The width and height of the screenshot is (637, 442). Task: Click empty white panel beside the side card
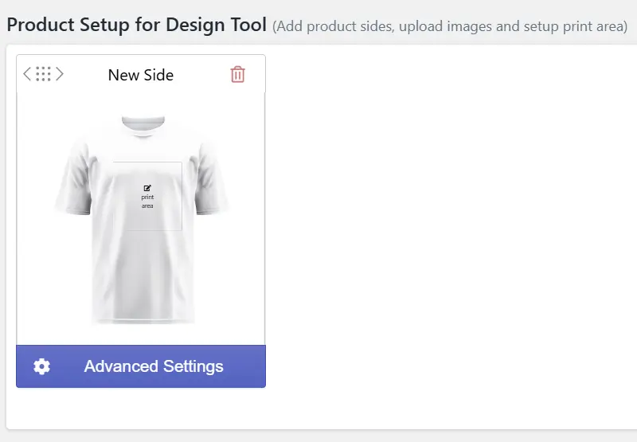click(447, 236)
